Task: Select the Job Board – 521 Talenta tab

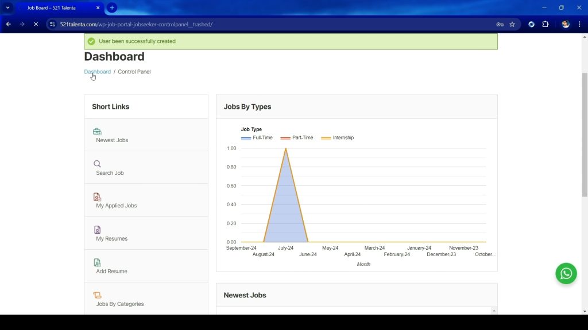Action: click(56, 8)
